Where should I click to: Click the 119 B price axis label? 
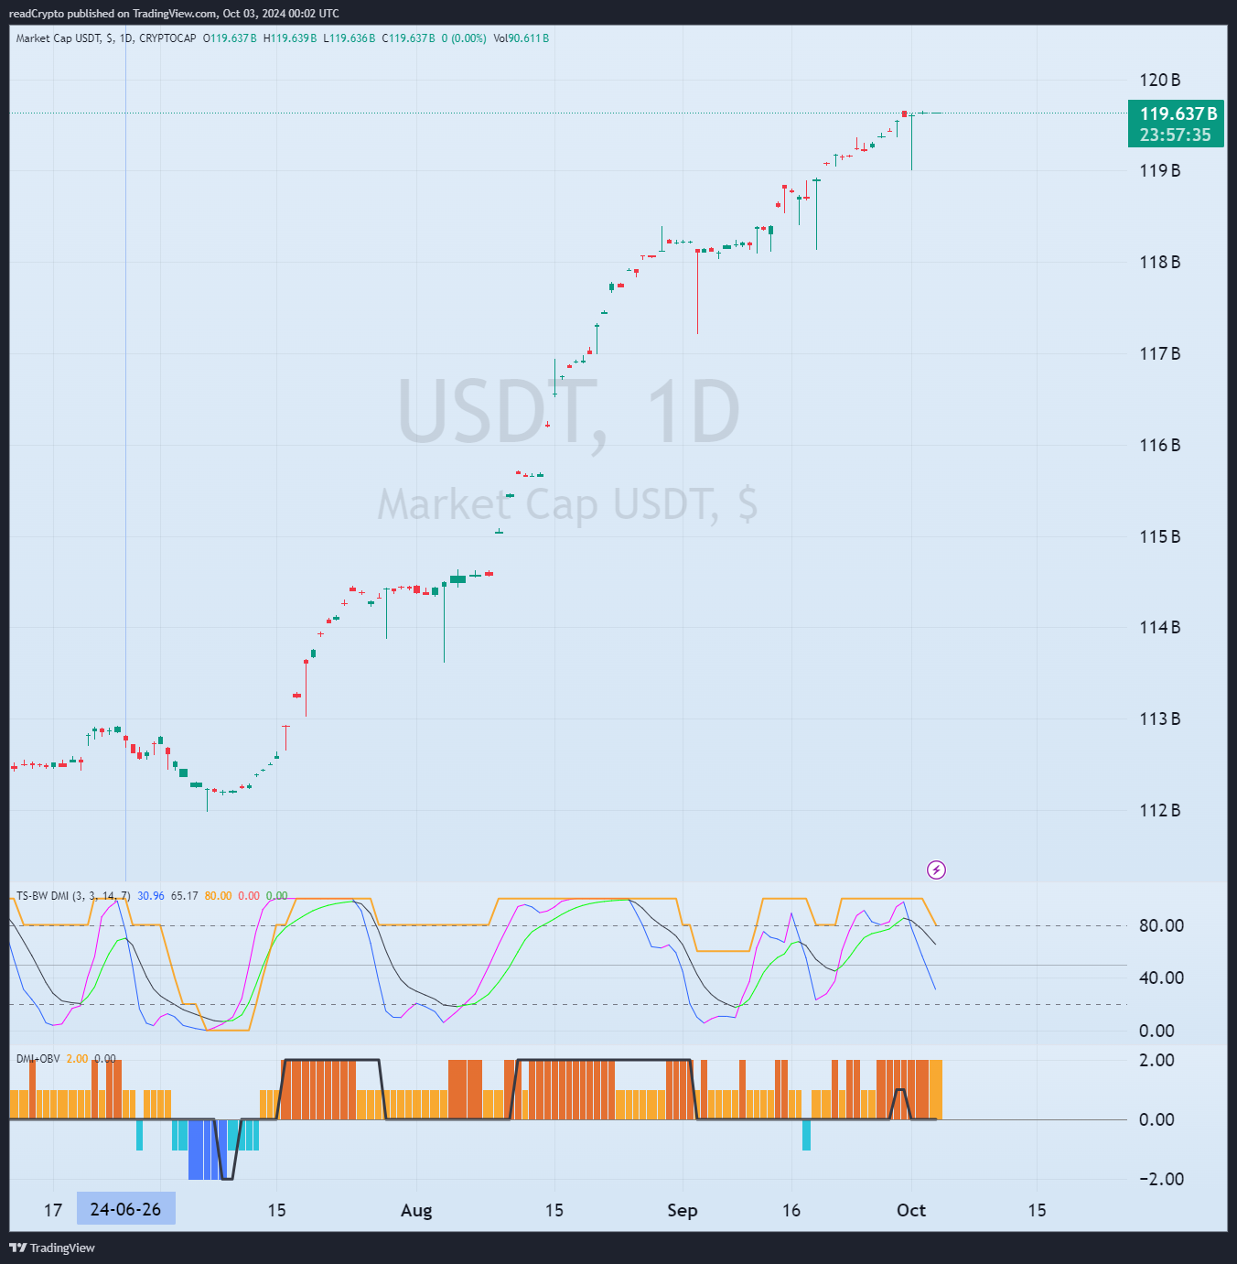pos(1159,170)
